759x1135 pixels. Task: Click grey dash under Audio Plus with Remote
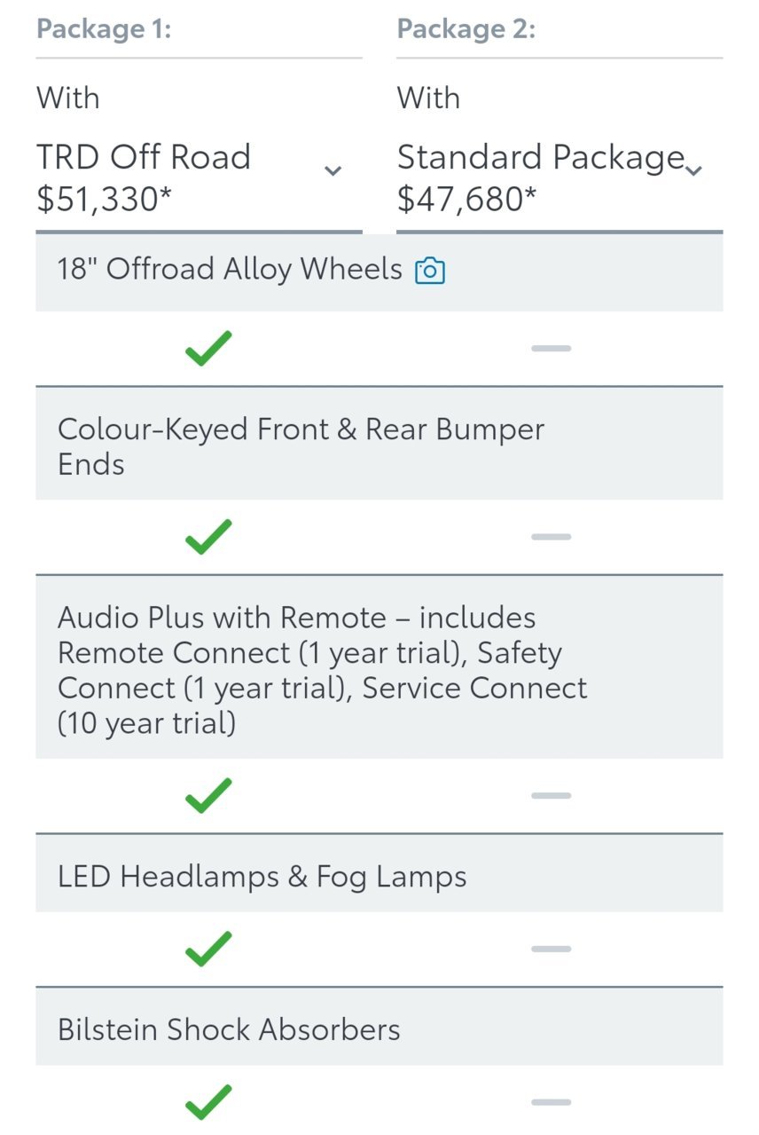point(551,795)
